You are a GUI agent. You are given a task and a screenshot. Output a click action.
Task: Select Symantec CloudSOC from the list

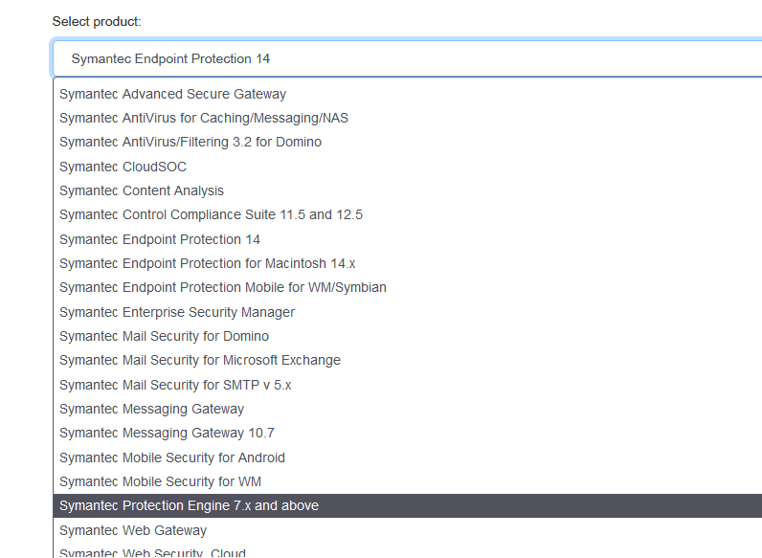pyautogui.click(x=407, y=167)
